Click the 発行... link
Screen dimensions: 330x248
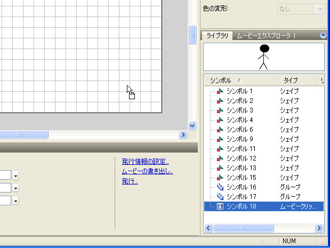click(x=130, y=181)
